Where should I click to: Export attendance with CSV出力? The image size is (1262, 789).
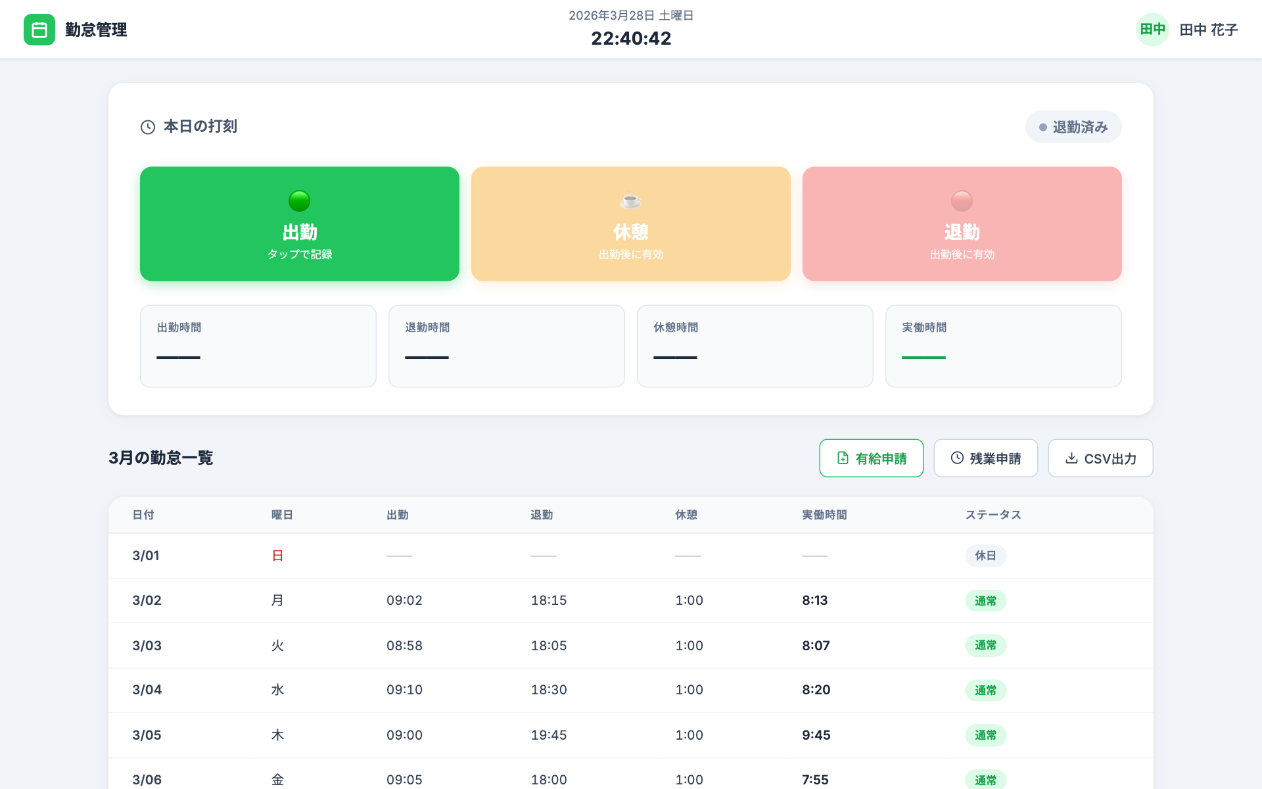(1100, 458)
